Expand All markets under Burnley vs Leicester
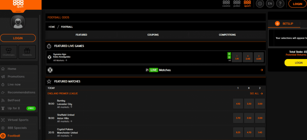 [x=64, y=107]
